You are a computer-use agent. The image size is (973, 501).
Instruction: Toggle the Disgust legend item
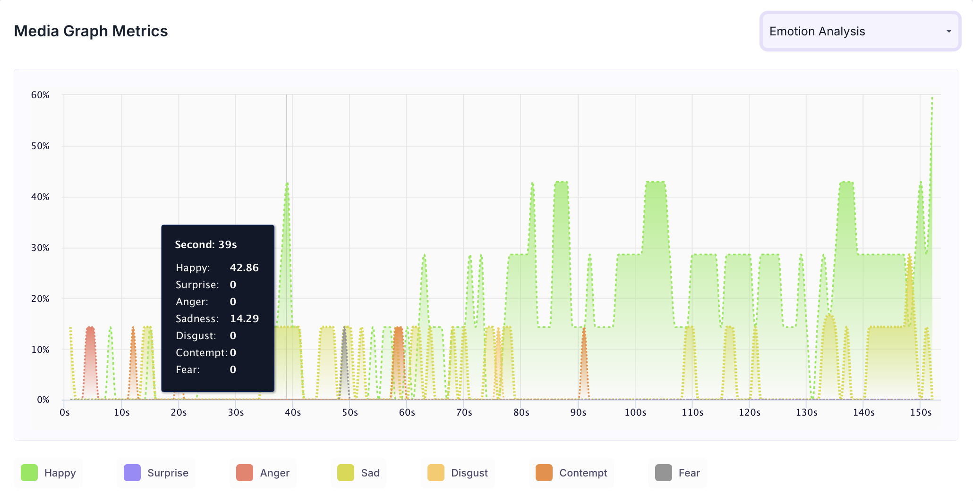coord(457,473)
